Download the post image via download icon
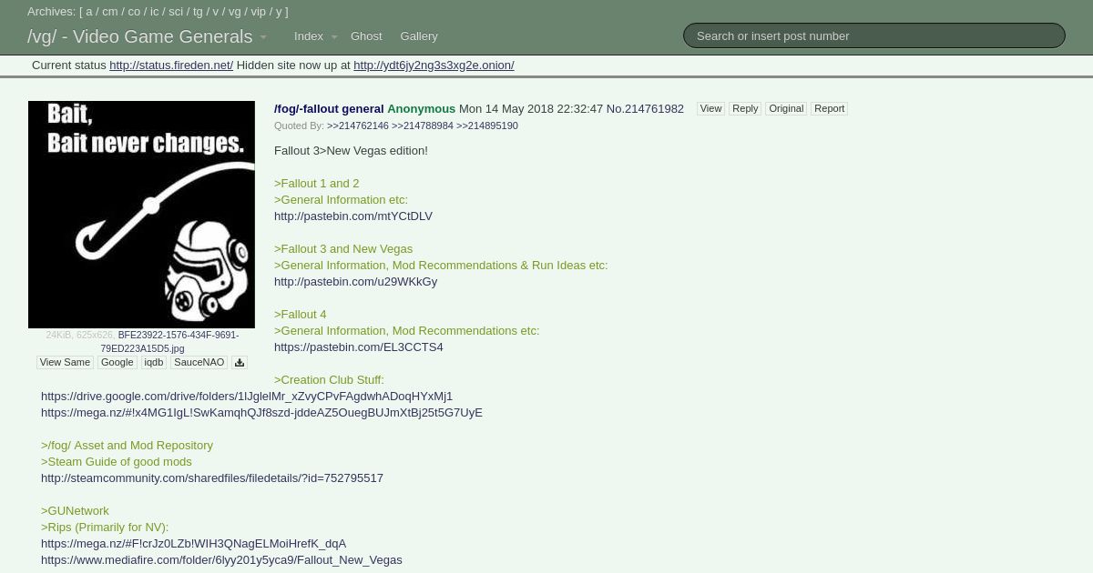This screenshot has width=1093, height=573. tap(240, 362)
